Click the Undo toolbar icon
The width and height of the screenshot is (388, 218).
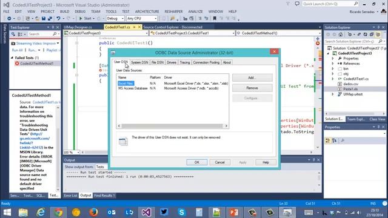[58, 18]
